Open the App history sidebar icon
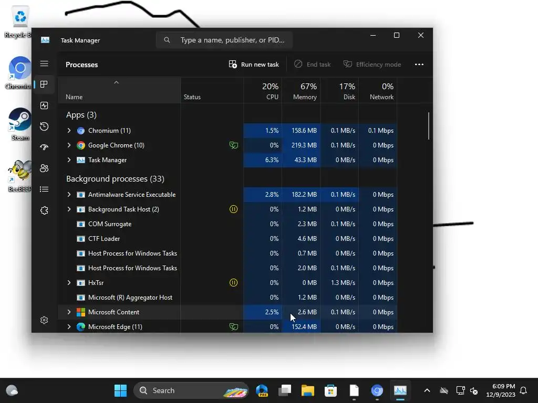The width and height of the screenshot is (538, 403). 44,126
